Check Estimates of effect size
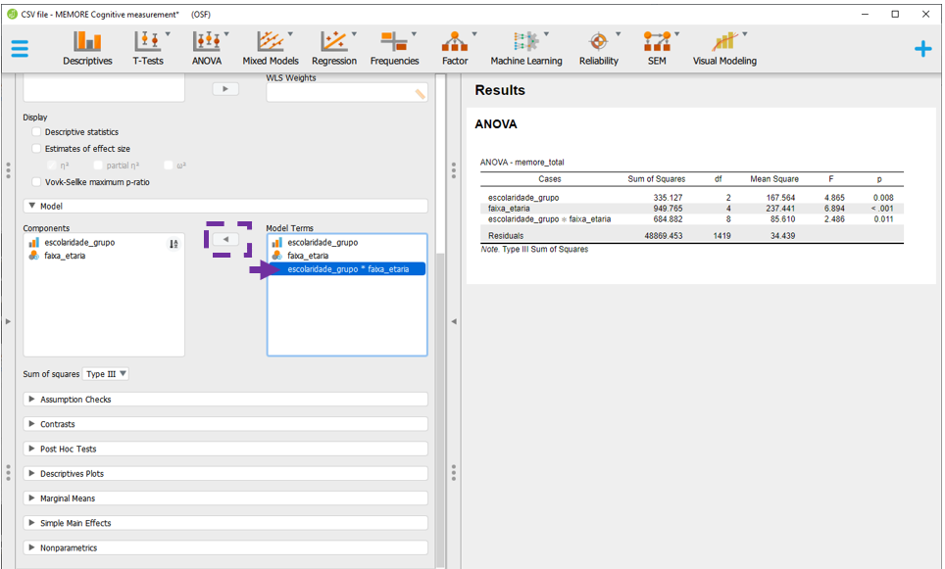The height and width of the screenshot is (569, 945). [x=37, y=149]
